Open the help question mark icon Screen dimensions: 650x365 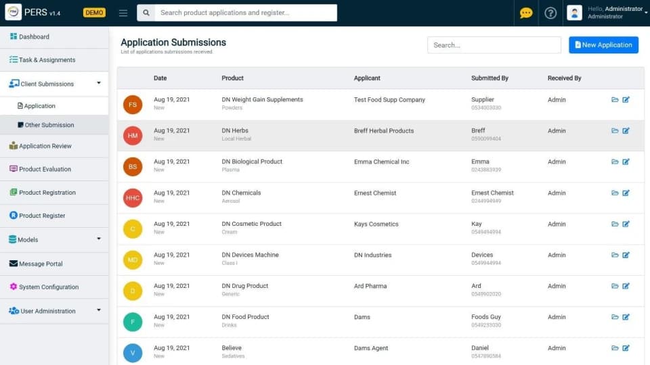550,14
